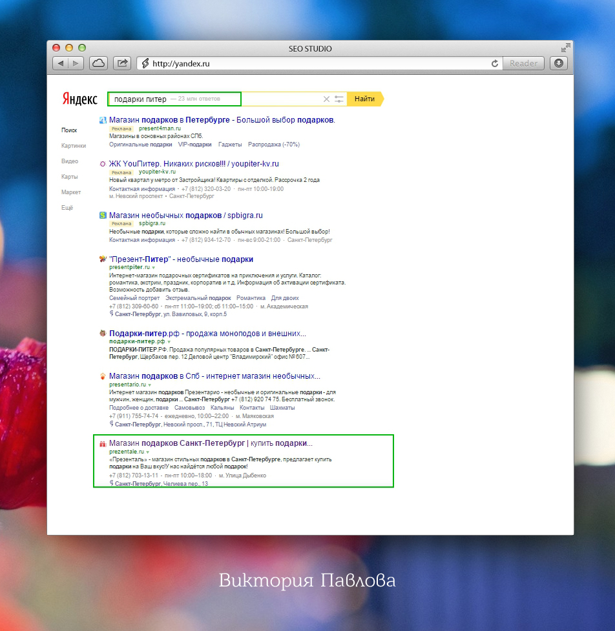Click into the Yandex search input field
This screenshot has height=631, width=615.
227,99
